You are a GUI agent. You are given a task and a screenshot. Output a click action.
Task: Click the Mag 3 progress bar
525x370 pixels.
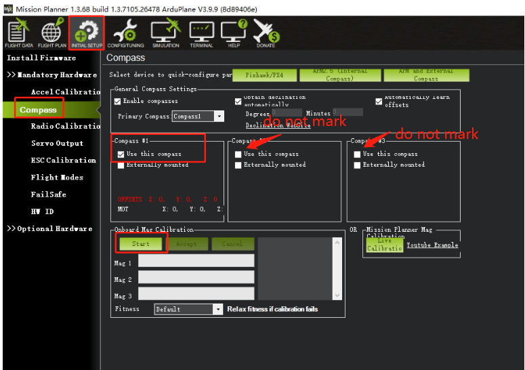[x=196, y=293]
